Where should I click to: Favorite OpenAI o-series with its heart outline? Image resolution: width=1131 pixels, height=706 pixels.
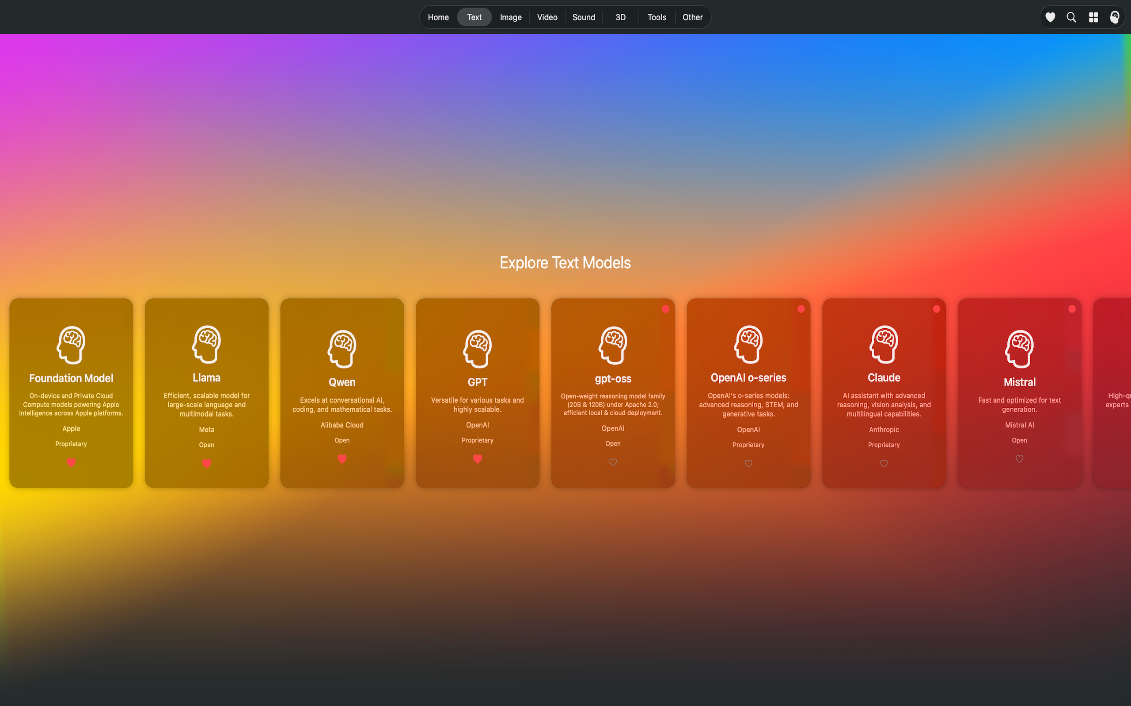pos(749,463)
